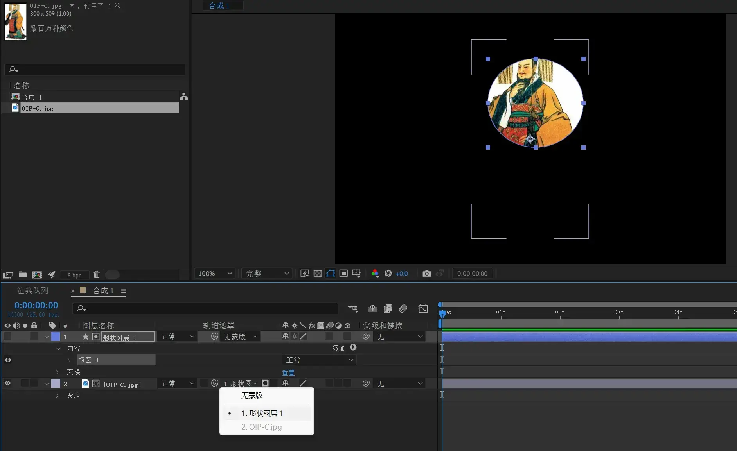Click the timeline layer search field
The width and height of the screenshot is (737, 451).
pos(205,308)
